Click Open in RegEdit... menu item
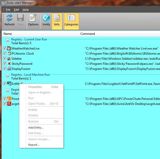Screen dimensions: 160x159 (x=41, y=92)
